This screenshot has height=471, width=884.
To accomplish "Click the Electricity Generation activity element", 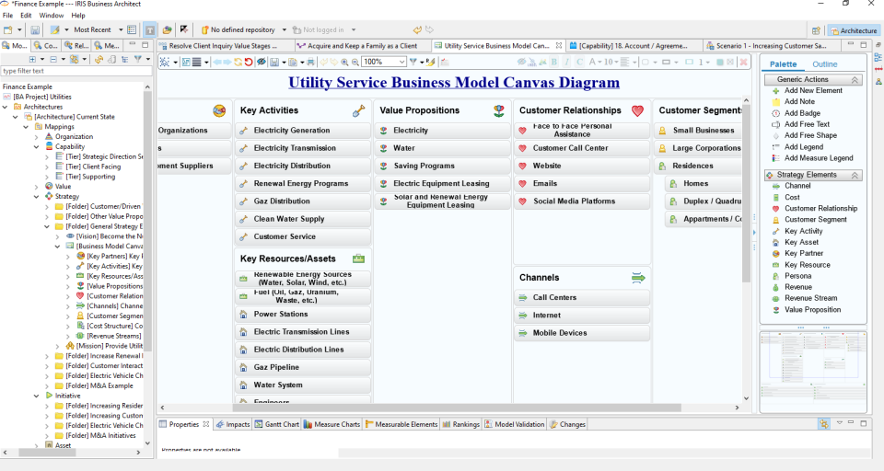I will click(303, 130).
